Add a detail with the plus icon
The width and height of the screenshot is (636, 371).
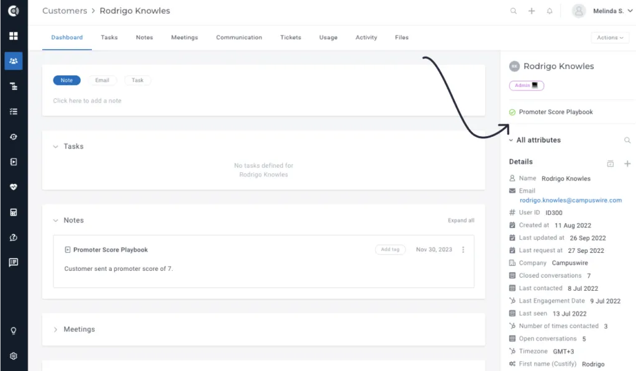point(627,163)
